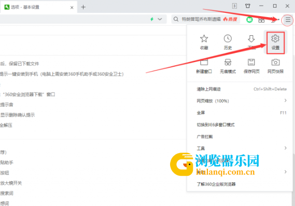Select 切换到IE6多窗口模式 menu entry
Viewport: 295px width, 206px height.
(216, 125)
